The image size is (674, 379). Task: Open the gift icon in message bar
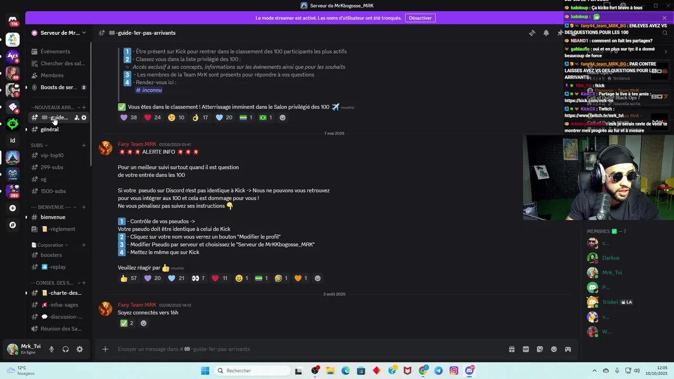511,349
